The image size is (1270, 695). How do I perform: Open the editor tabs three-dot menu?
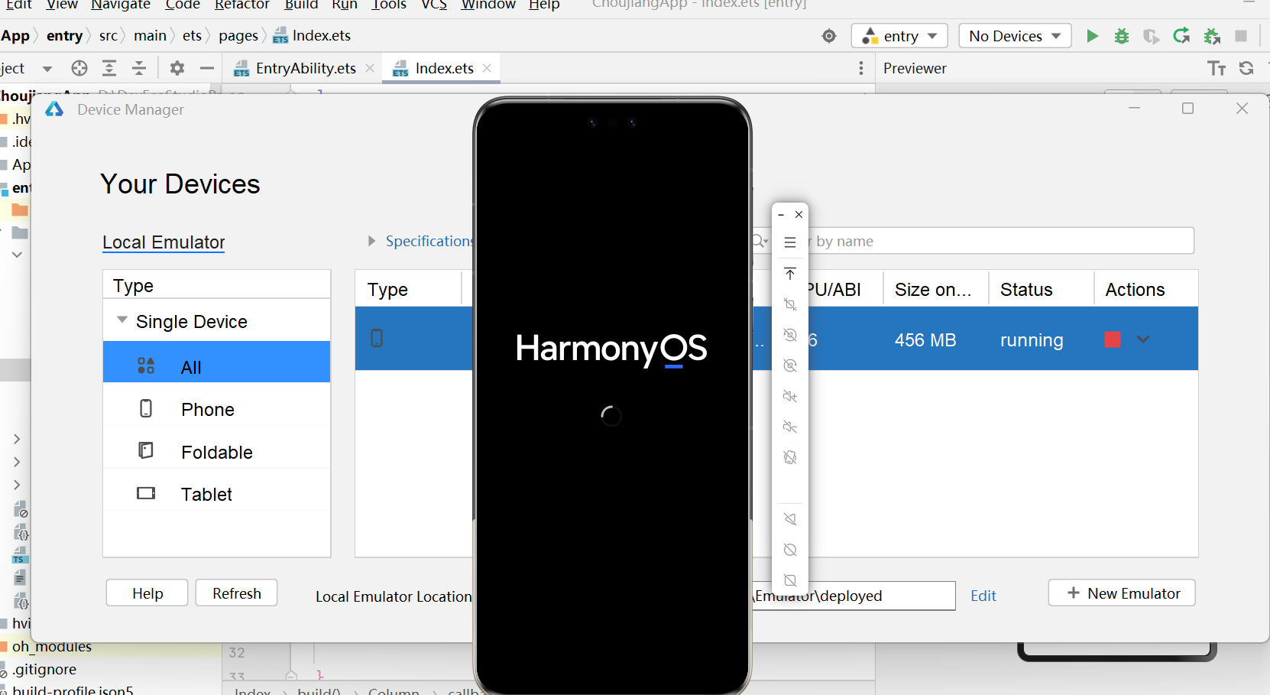coord(861,68)
